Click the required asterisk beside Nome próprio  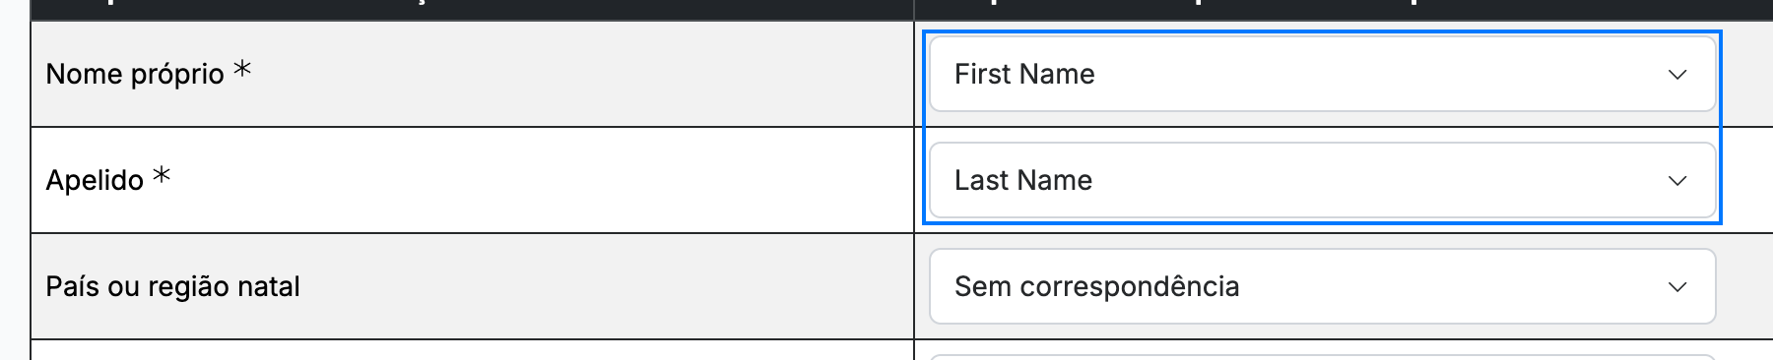click(x=242, y=70)
